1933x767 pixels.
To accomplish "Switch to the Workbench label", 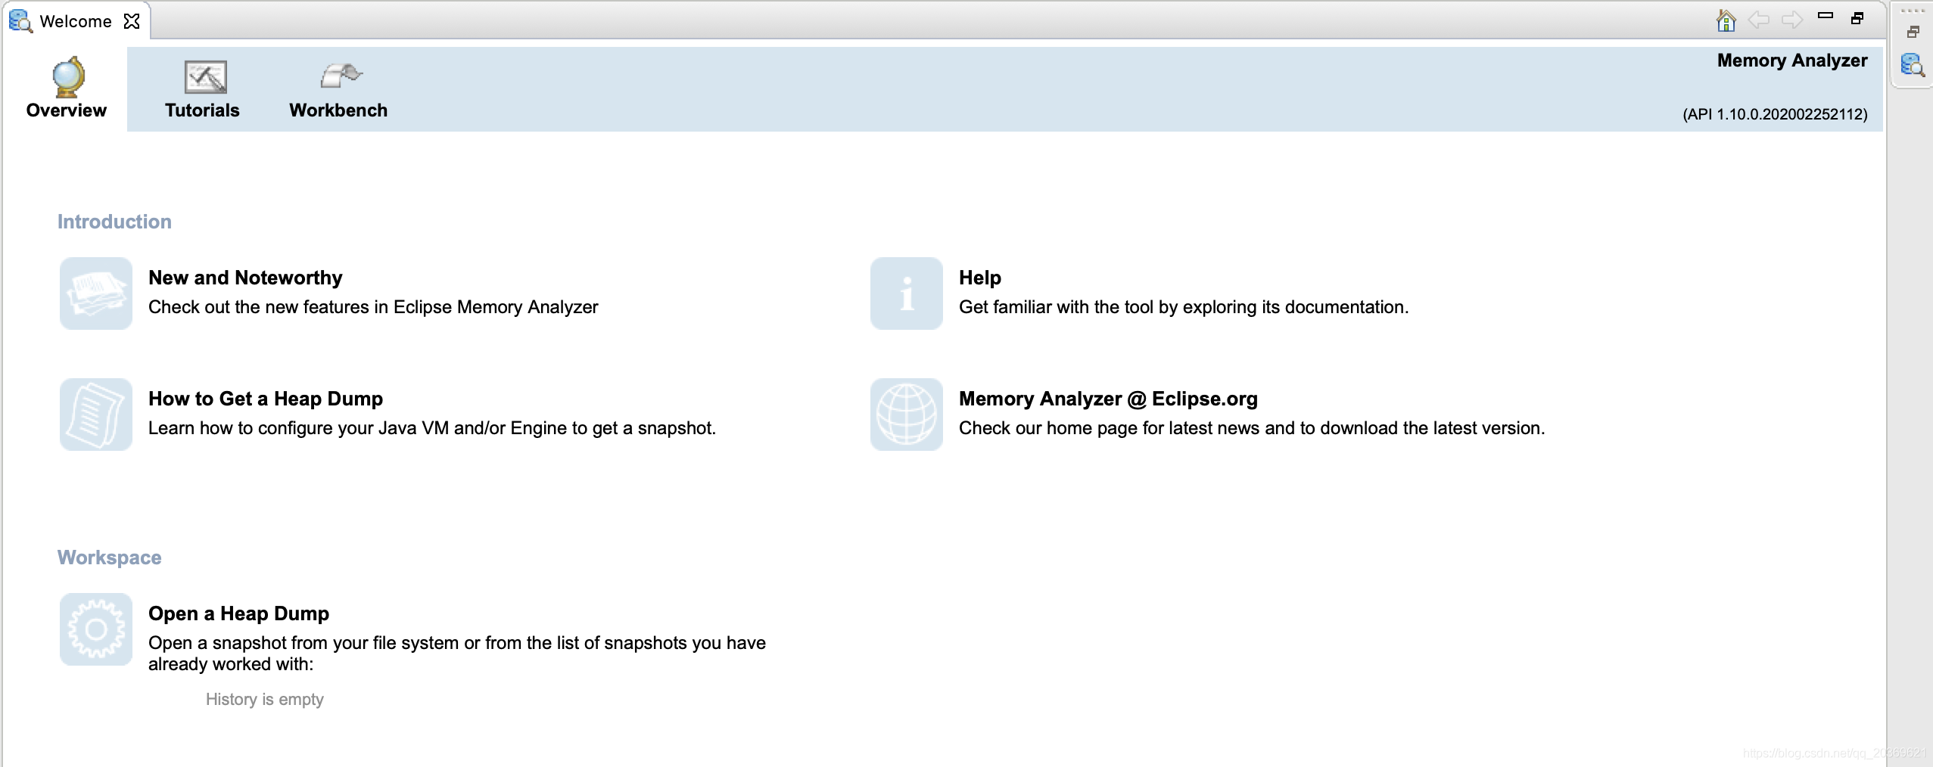I will tap(338, 110).
